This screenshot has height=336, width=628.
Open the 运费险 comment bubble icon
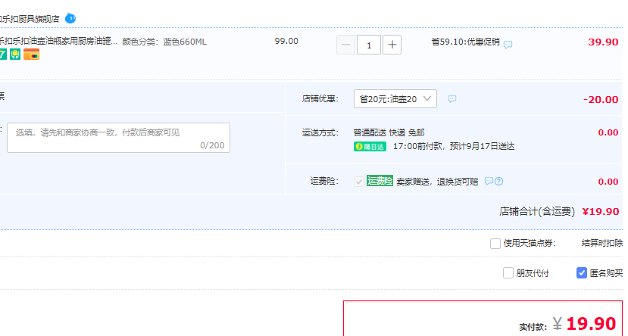click(x=489, y=181)
